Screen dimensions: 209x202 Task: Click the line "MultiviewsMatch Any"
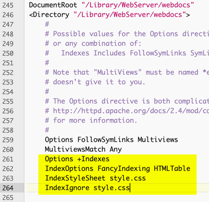pyautogui.click(x=83, y=150)
